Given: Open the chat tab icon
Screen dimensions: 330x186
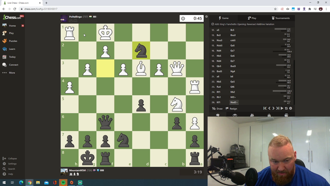Looking at the screenshot, I should (x=218, y=115).
